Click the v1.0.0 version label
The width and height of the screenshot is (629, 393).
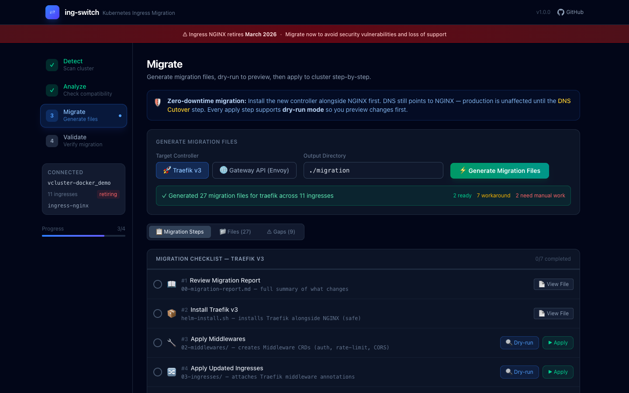(543, 12)
